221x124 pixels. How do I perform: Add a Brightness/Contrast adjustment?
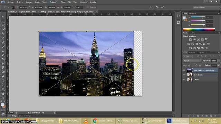coord(190,40)
